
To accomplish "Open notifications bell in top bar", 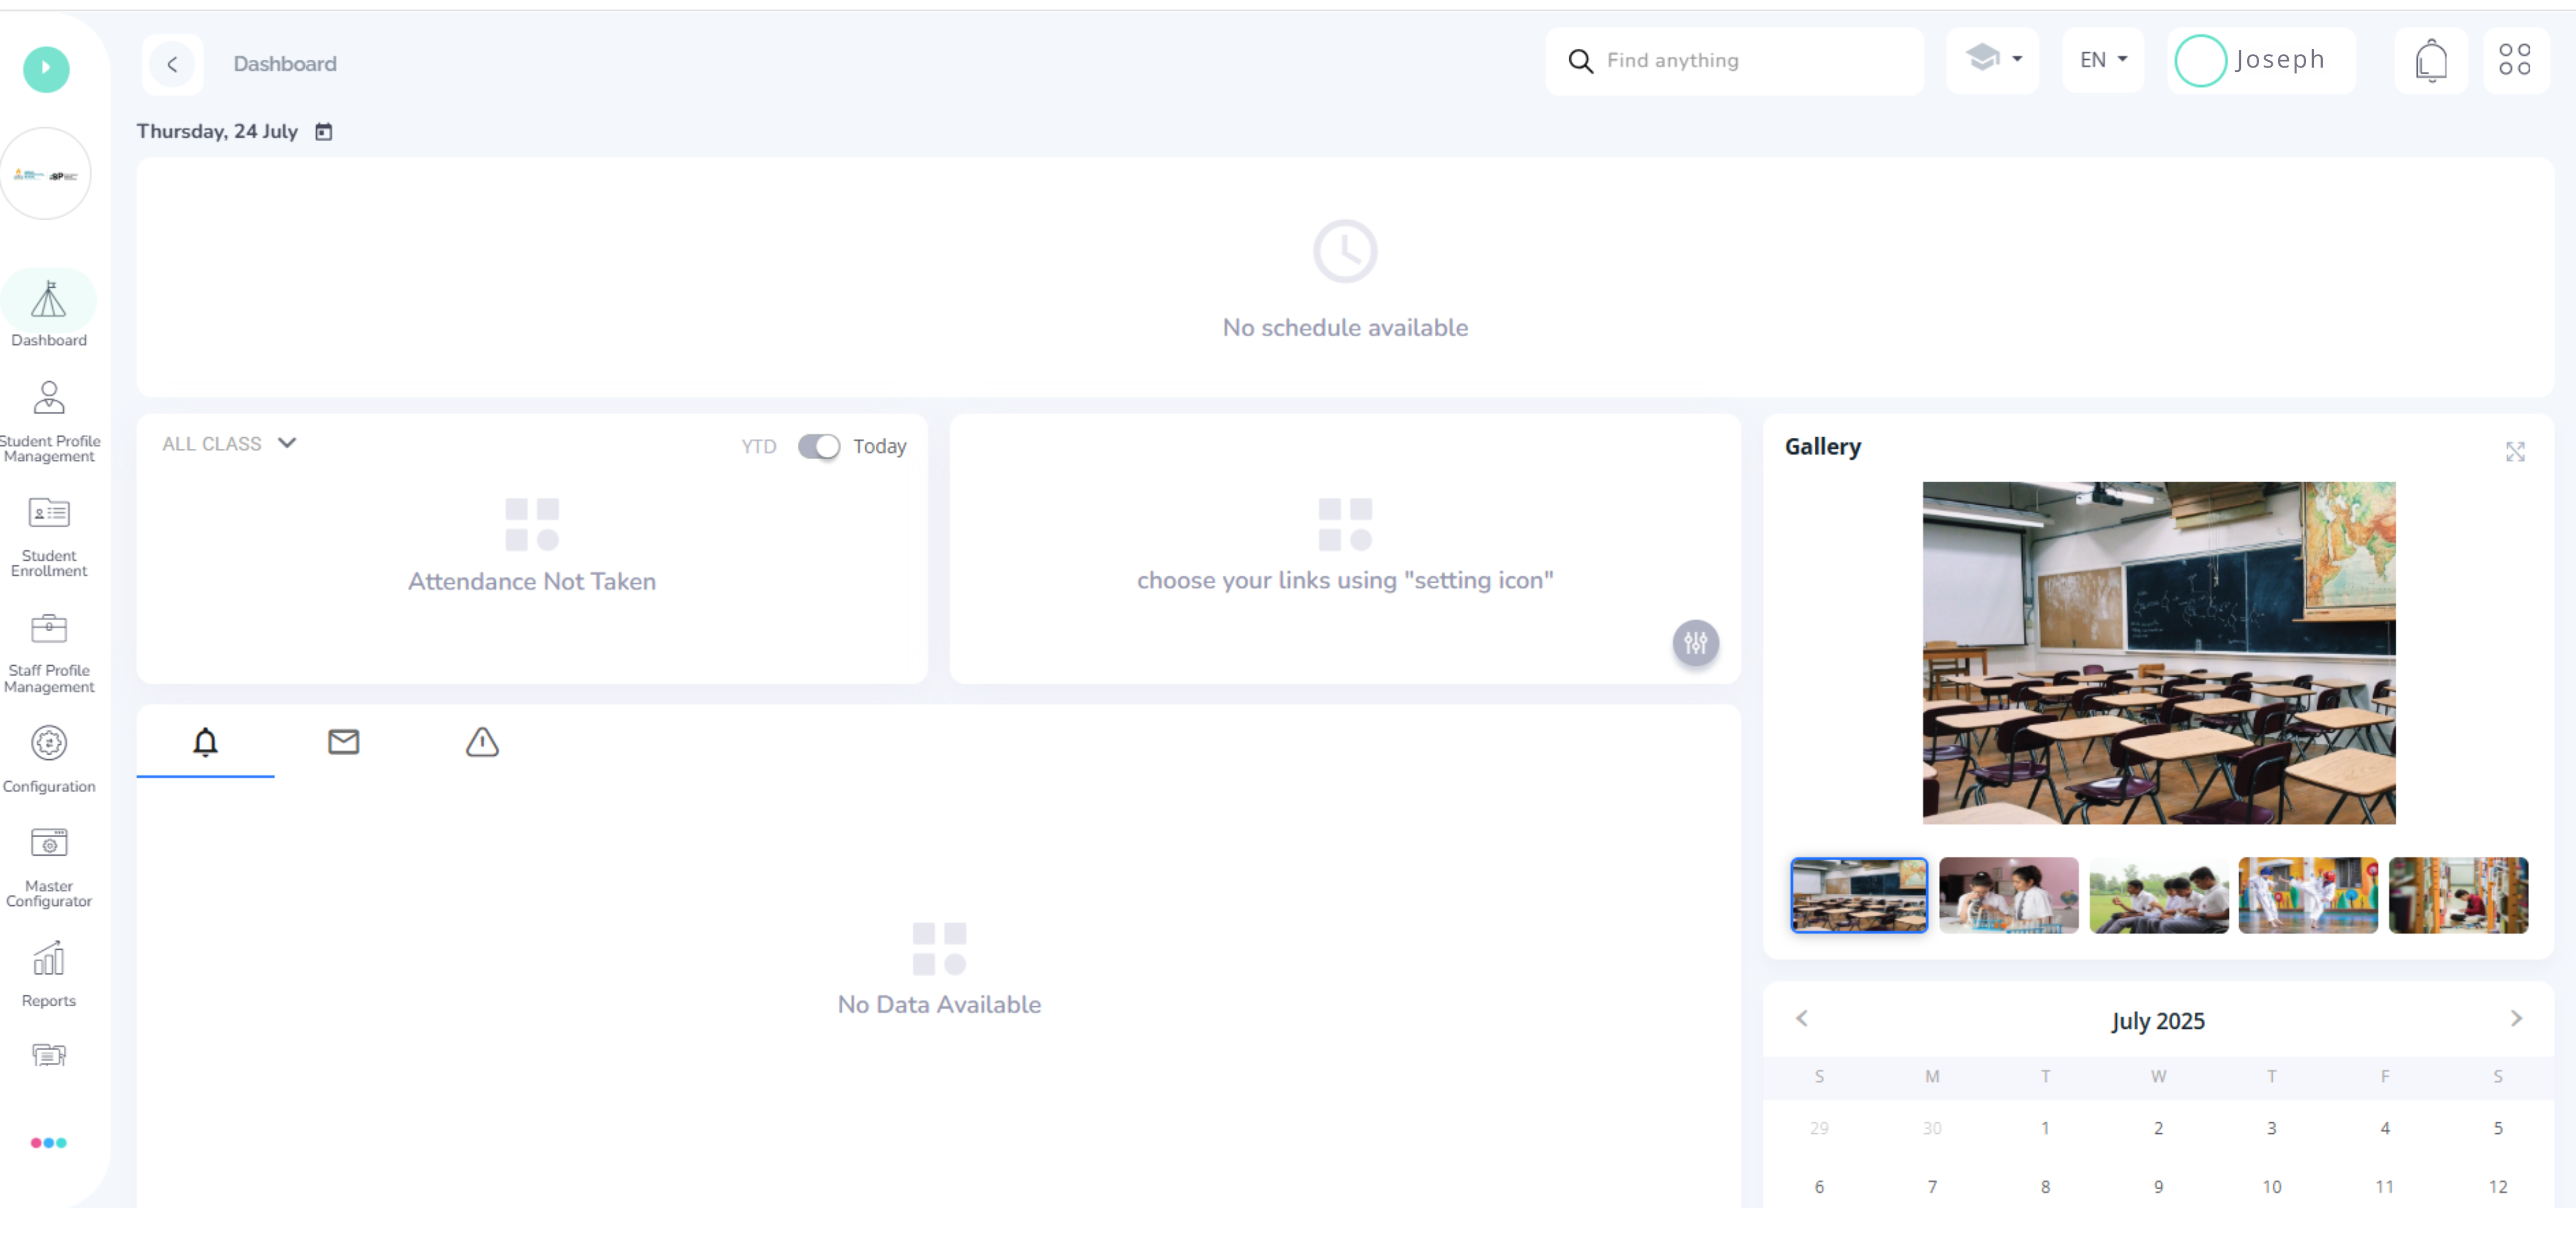I will 2430,61.
